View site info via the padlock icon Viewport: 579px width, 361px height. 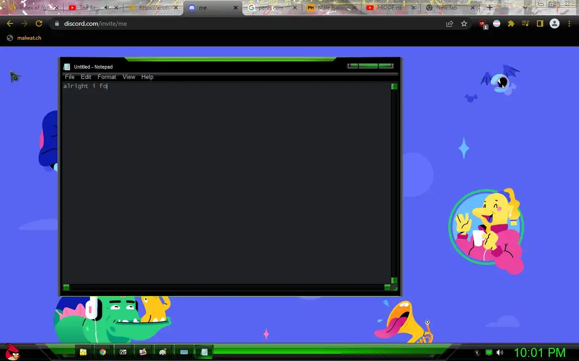click(x=57, y=23)
